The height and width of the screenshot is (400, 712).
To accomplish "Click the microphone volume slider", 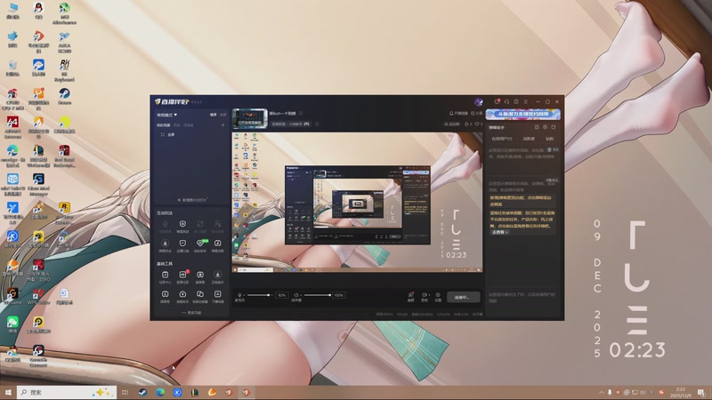I will (x=259, y=295).
